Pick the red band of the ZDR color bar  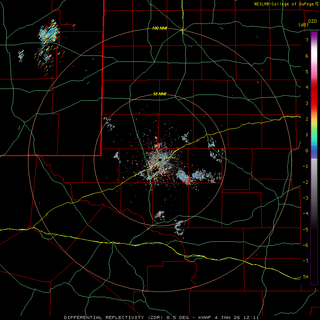[314, 98]
